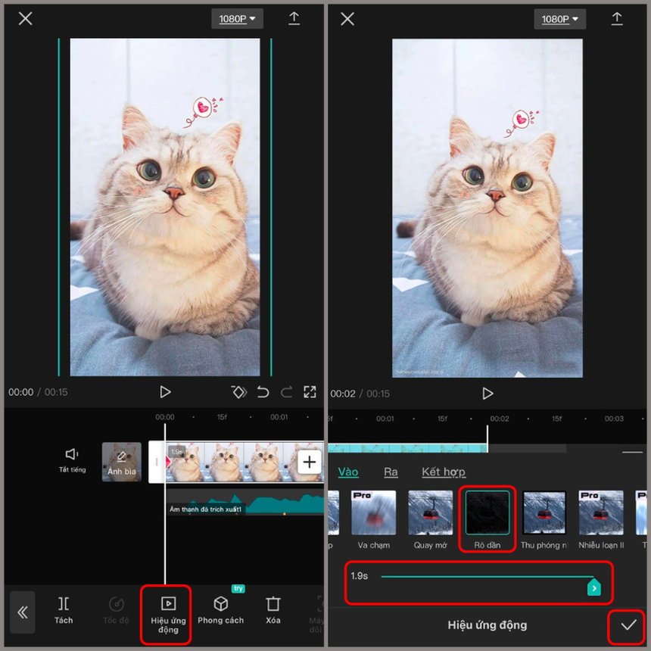
Task: Tap the undo arrow in left editor
Action: pyautogui.click(x=263, y=392)
